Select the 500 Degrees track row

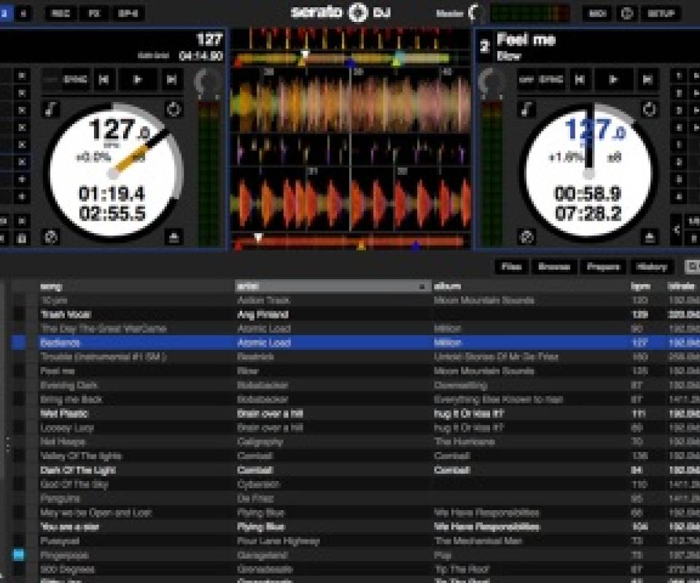(355, 569)
